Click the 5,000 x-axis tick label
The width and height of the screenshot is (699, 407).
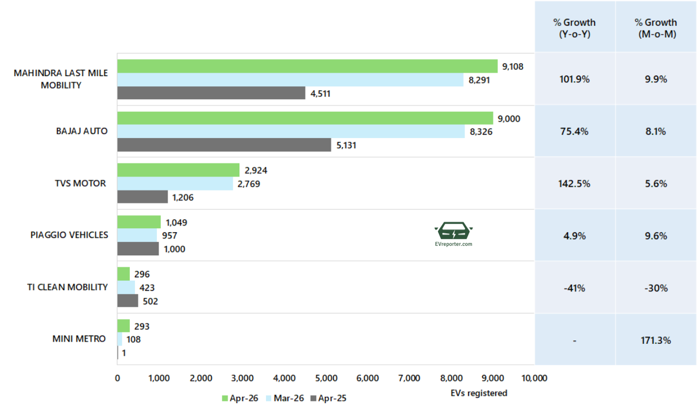326,378
